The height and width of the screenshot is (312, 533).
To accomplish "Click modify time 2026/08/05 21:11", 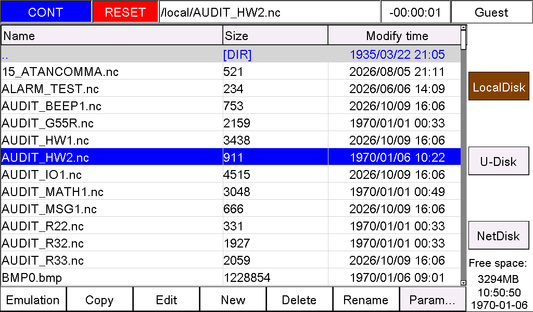I will (x=397, y=72).
